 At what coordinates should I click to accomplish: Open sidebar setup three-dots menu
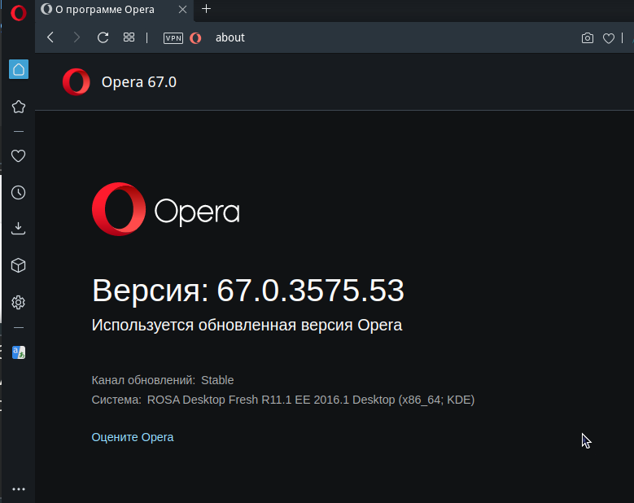[x=19, y=489]
